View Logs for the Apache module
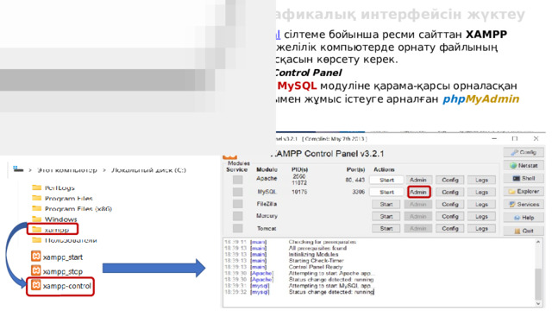552x311 pixels. (x=481, y=180)
